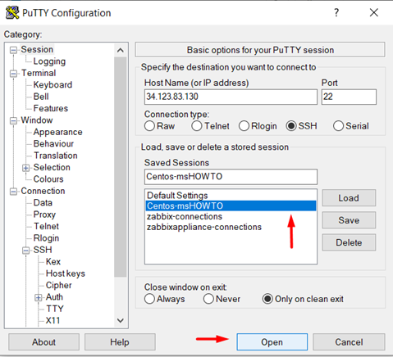
Task: Select the Serial connection type
Action: pos(338,126)
